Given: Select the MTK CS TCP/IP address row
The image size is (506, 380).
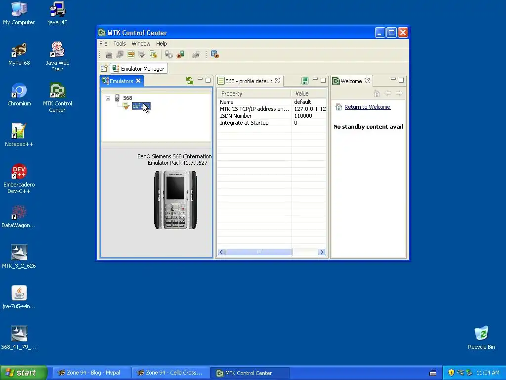Looking at the screenshot, I should coord(272,109).
